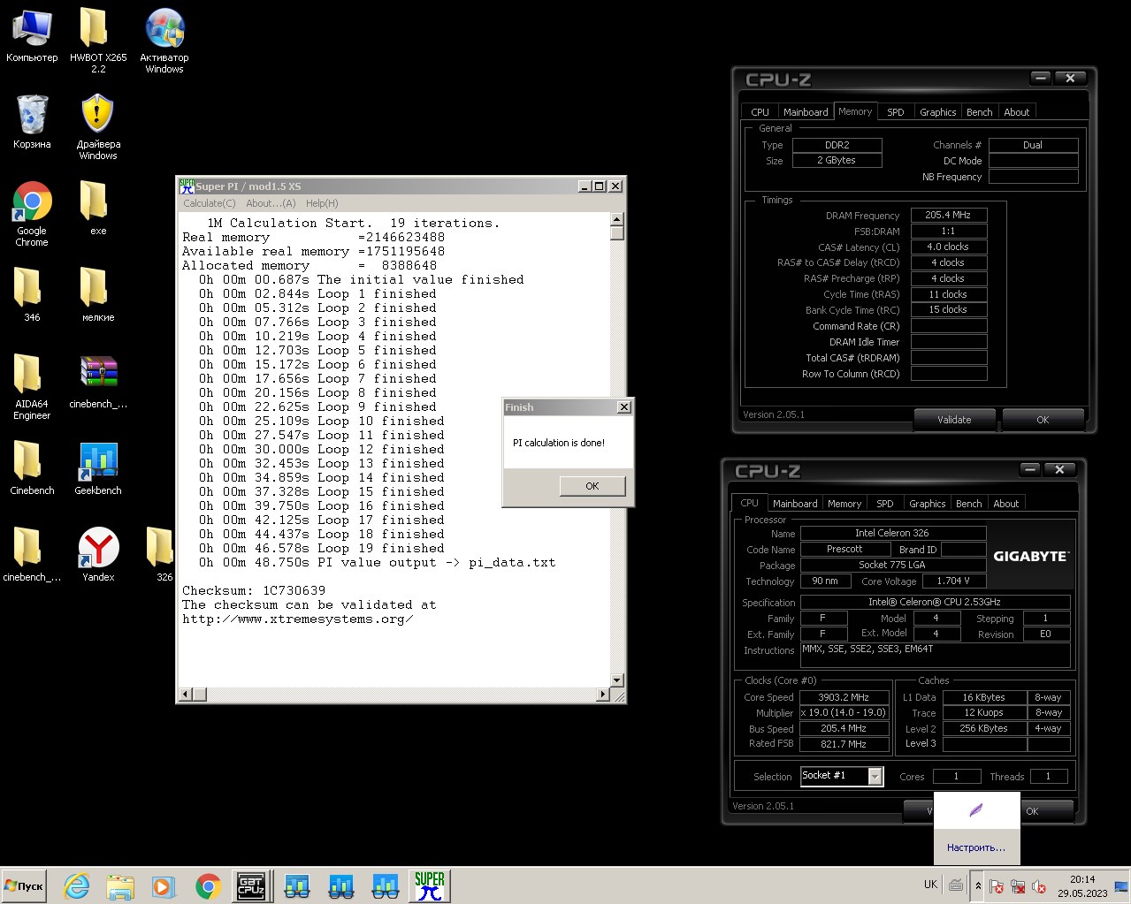Switch to Bench tab in memory CPU-Z window

click(x=979, y=112)
